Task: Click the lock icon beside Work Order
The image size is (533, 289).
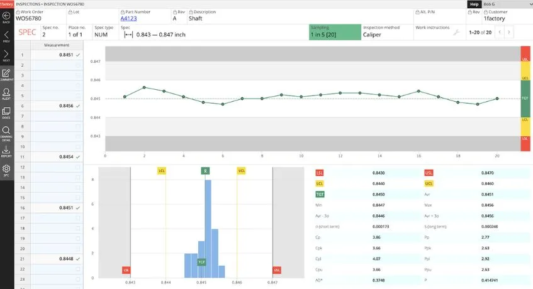Action: [18, 12]
